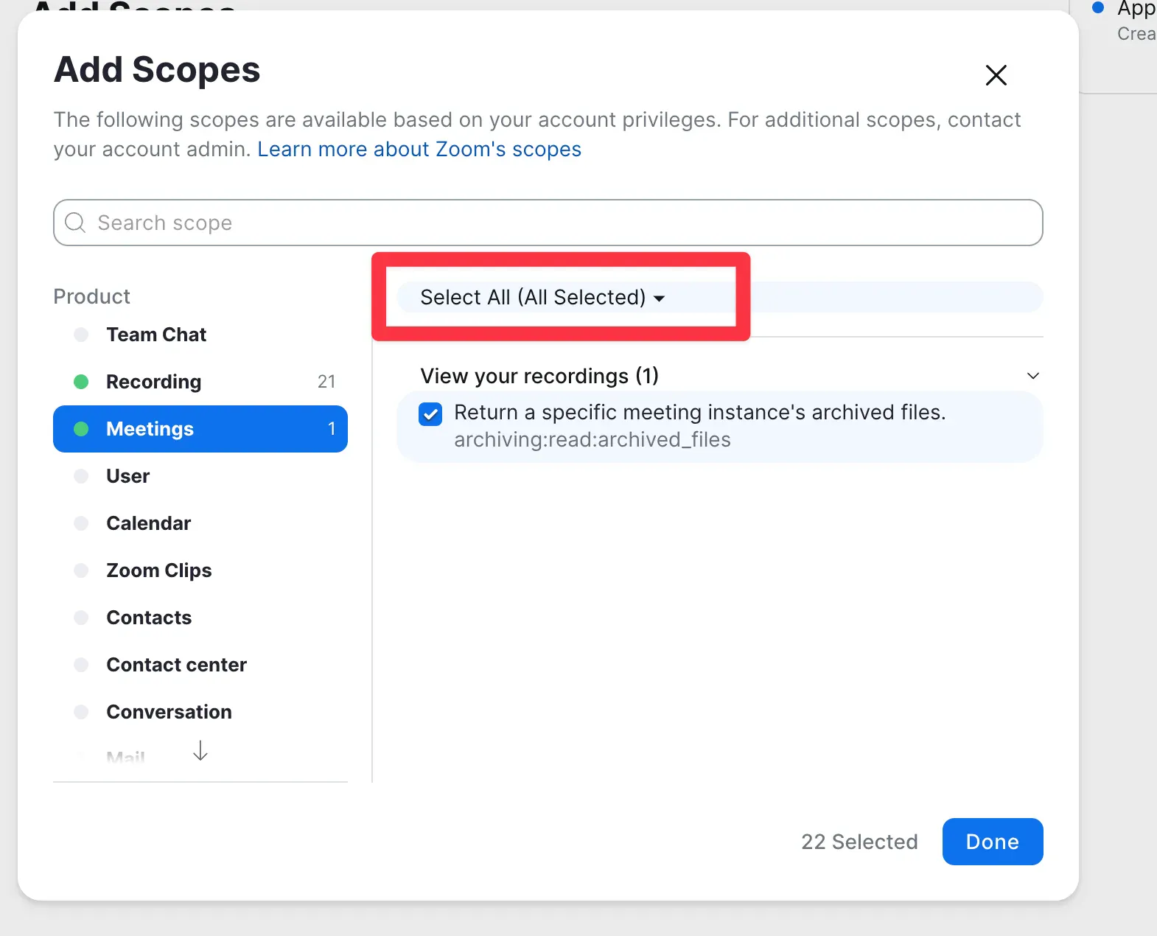This screenshot has width=1157, height=936.
Task: Focus the Search scope input field
Action: point(548,223)
